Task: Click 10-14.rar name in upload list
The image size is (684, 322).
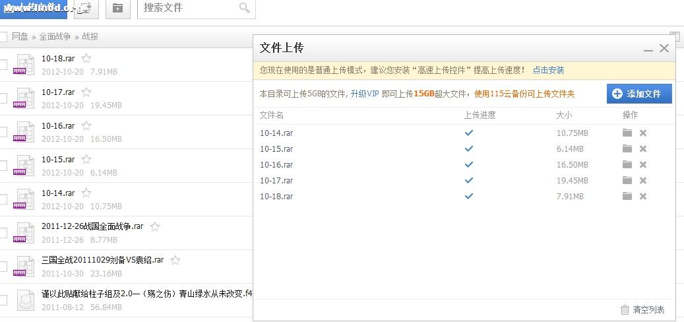Action: pos(276,133)
